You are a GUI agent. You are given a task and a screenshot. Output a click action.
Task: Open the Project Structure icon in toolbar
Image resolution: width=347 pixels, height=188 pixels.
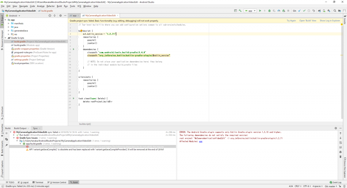[x=340, y=11]
